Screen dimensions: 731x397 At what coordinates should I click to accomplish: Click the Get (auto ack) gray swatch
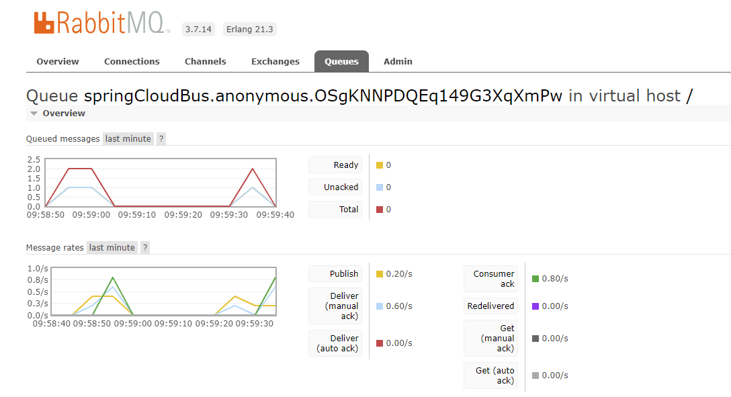[x=535, y=376]
